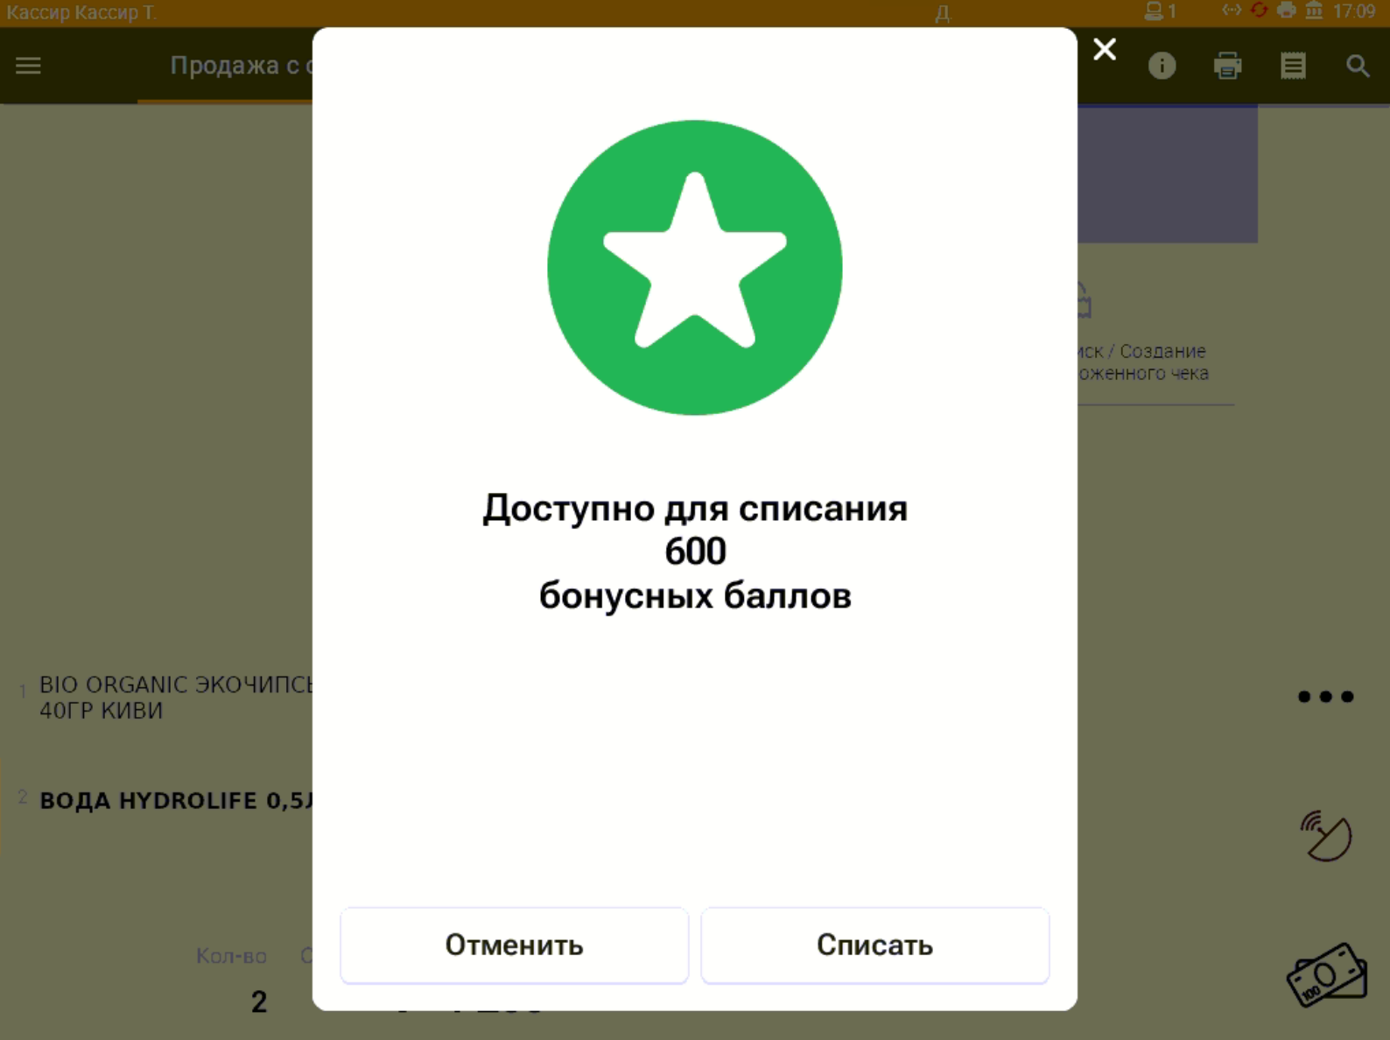The height and width of the screenshot is (1040, 1390).
Task: Click the Списать button
Action: tap(875, 945)
